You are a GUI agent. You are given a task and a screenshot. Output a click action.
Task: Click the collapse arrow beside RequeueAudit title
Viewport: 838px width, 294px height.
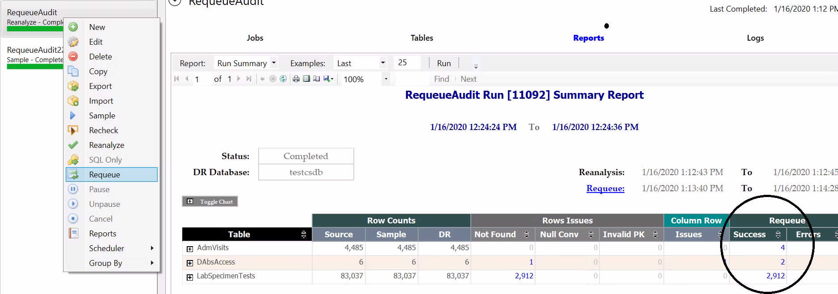click(x=175, y=2)
